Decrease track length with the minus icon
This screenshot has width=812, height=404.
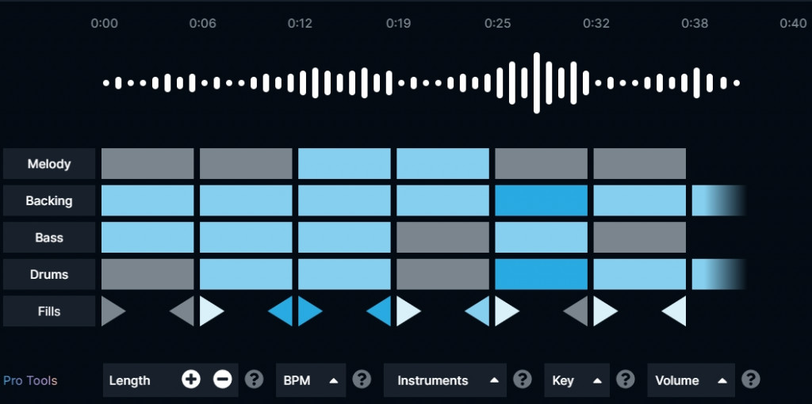click(222, 380)
